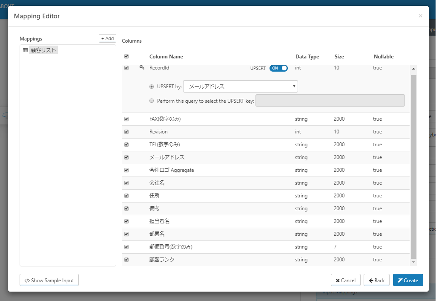The height and width of the screenshot is (301, 436).
Task: Close the Mapping Editor dialog with X
Action: [x=420, y=16]
